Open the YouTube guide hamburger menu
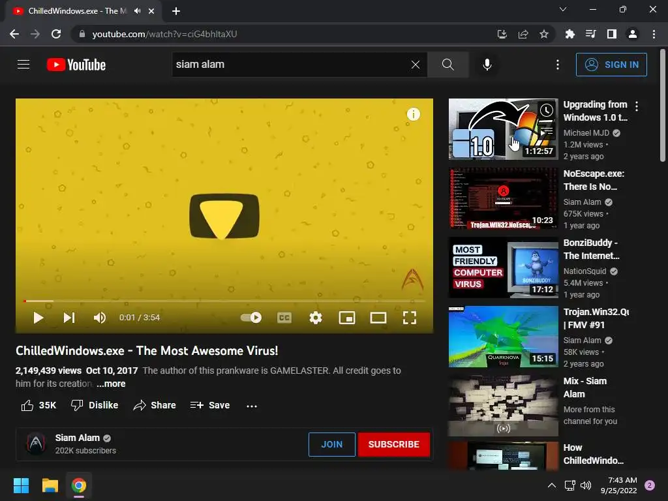The image size is (668, 501). (x=23, y=65)
